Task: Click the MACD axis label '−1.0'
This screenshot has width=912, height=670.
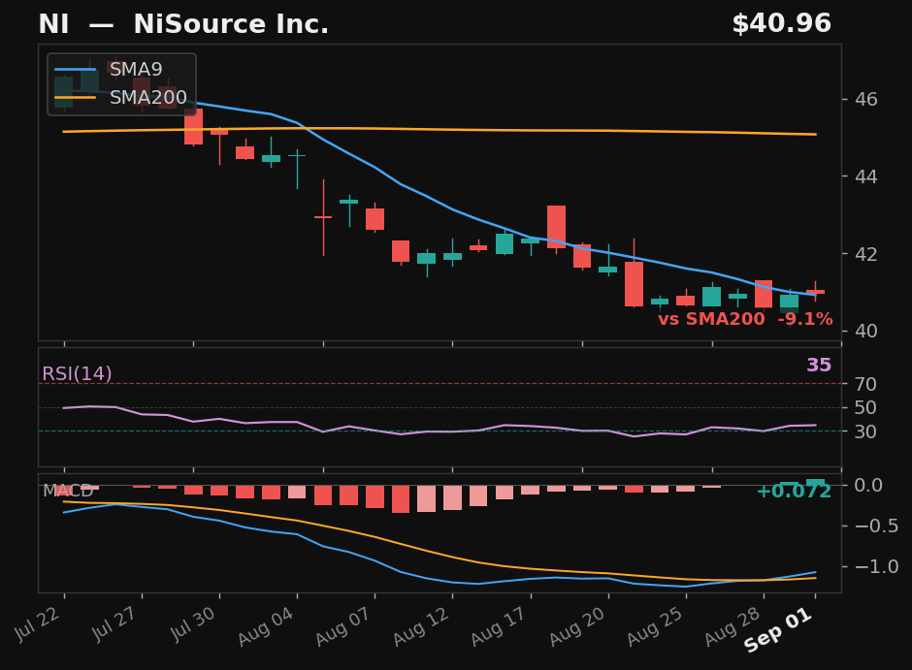Action: pyautogui.click(x=876, y=566)
